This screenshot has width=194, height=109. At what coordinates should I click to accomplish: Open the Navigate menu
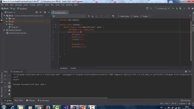pyautogui.click(x=18, y=5)
